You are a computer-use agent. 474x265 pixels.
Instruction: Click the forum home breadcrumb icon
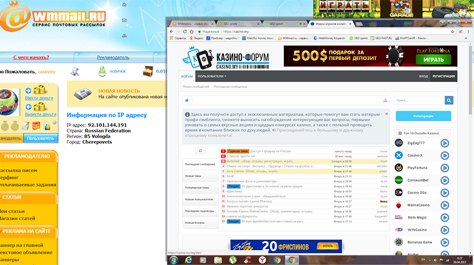tap(187, 100)
